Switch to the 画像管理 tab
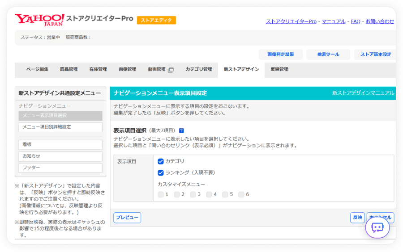Screen dimensions: 403x252 [127, 69]
